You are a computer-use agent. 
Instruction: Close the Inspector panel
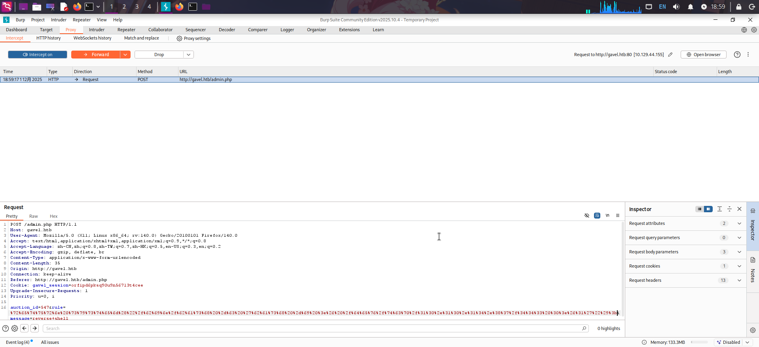(x=739, y=209)
